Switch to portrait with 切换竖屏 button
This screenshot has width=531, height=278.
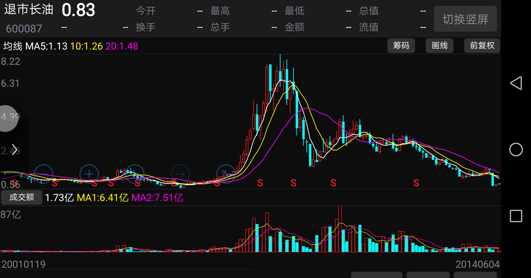click(x=465, y=19)
